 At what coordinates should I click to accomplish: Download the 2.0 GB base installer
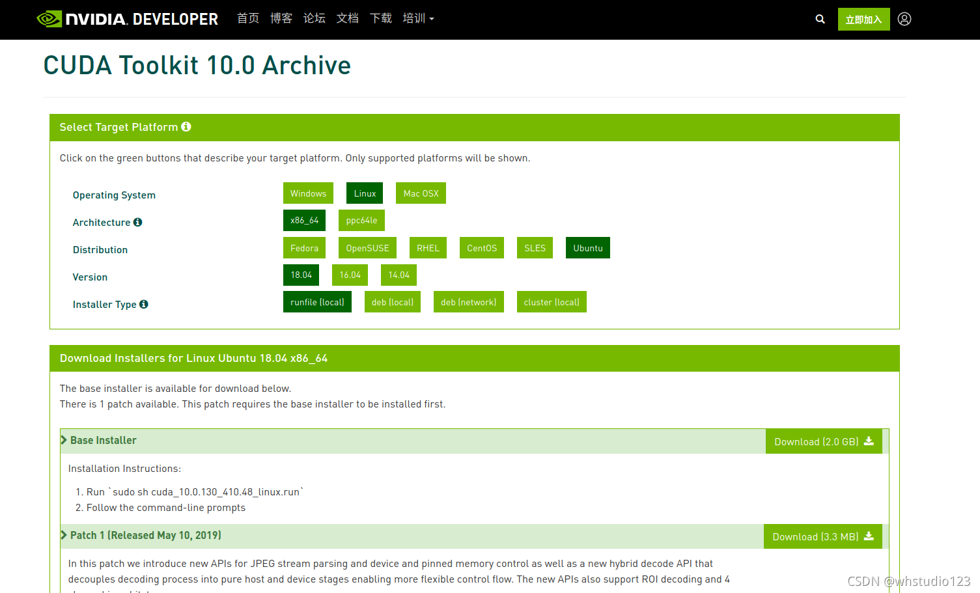click(x=824, y=441)
